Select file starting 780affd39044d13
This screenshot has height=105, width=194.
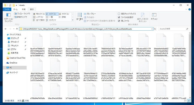pyautogui.click(x=91, y=70)
